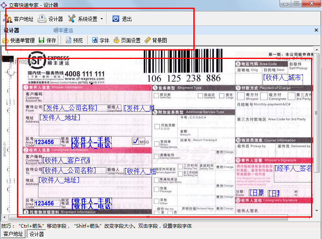Open the 客户地址 customer address toolbar icon
The height and width of the screenshot is (239, 322).
pyautogui.click(x=8, y=19)
